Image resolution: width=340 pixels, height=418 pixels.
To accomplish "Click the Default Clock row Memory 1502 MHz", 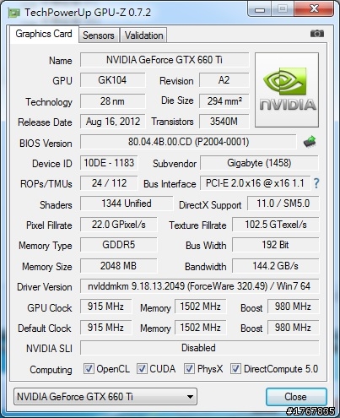I will pyautogui.click(x=201, y=328).
